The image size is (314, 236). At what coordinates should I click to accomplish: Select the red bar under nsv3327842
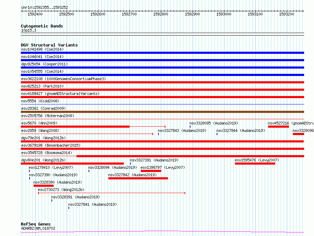coord(138,178)
